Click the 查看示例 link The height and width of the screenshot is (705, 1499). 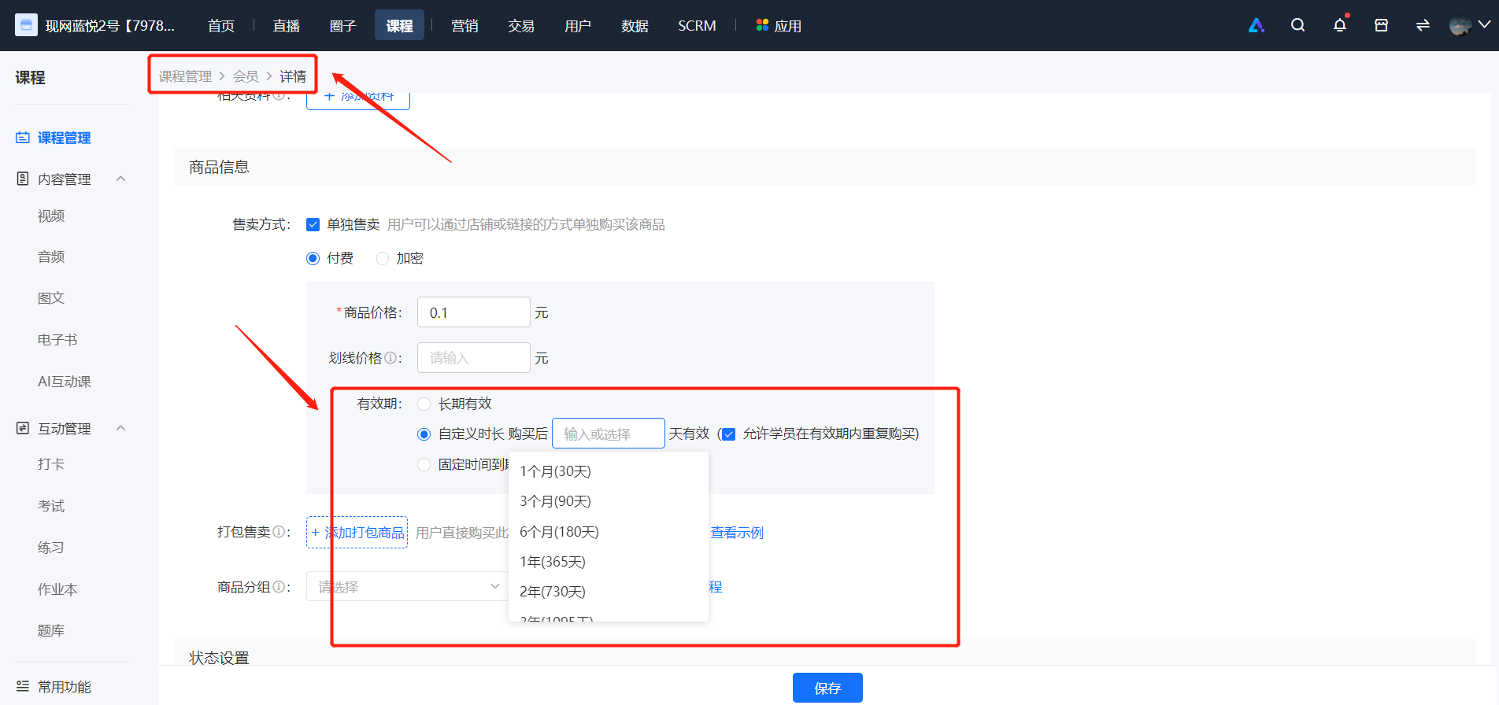click(x=737, y=533)
